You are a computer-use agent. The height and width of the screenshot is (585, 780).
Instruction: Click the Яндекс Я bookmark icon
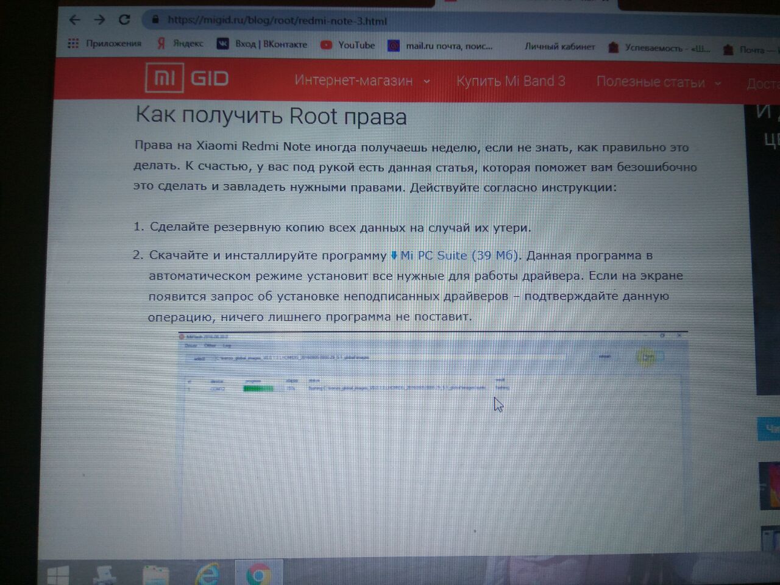tap(161, 43)
